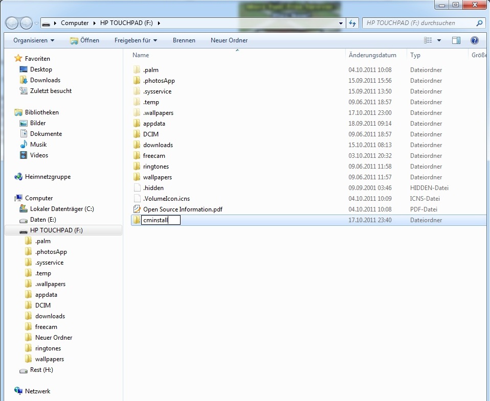Select .photosApp folder icon in file list

tap(137, 81)
